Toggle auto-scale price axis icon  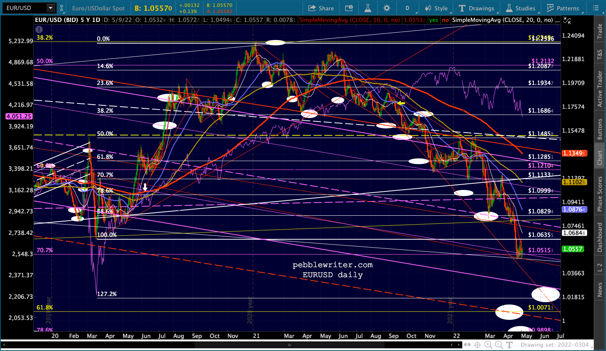coord(566,21)
